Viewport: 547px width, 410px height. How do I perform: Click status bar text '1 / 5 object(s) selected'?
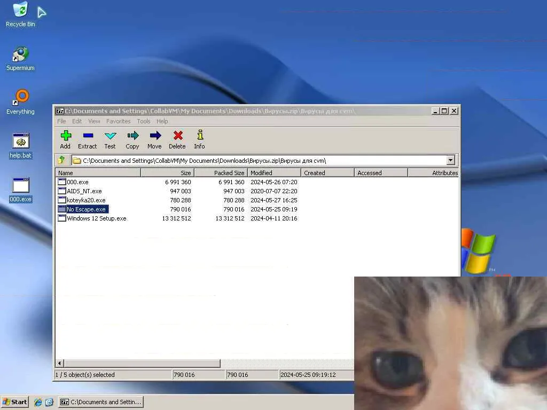[85, 374]
